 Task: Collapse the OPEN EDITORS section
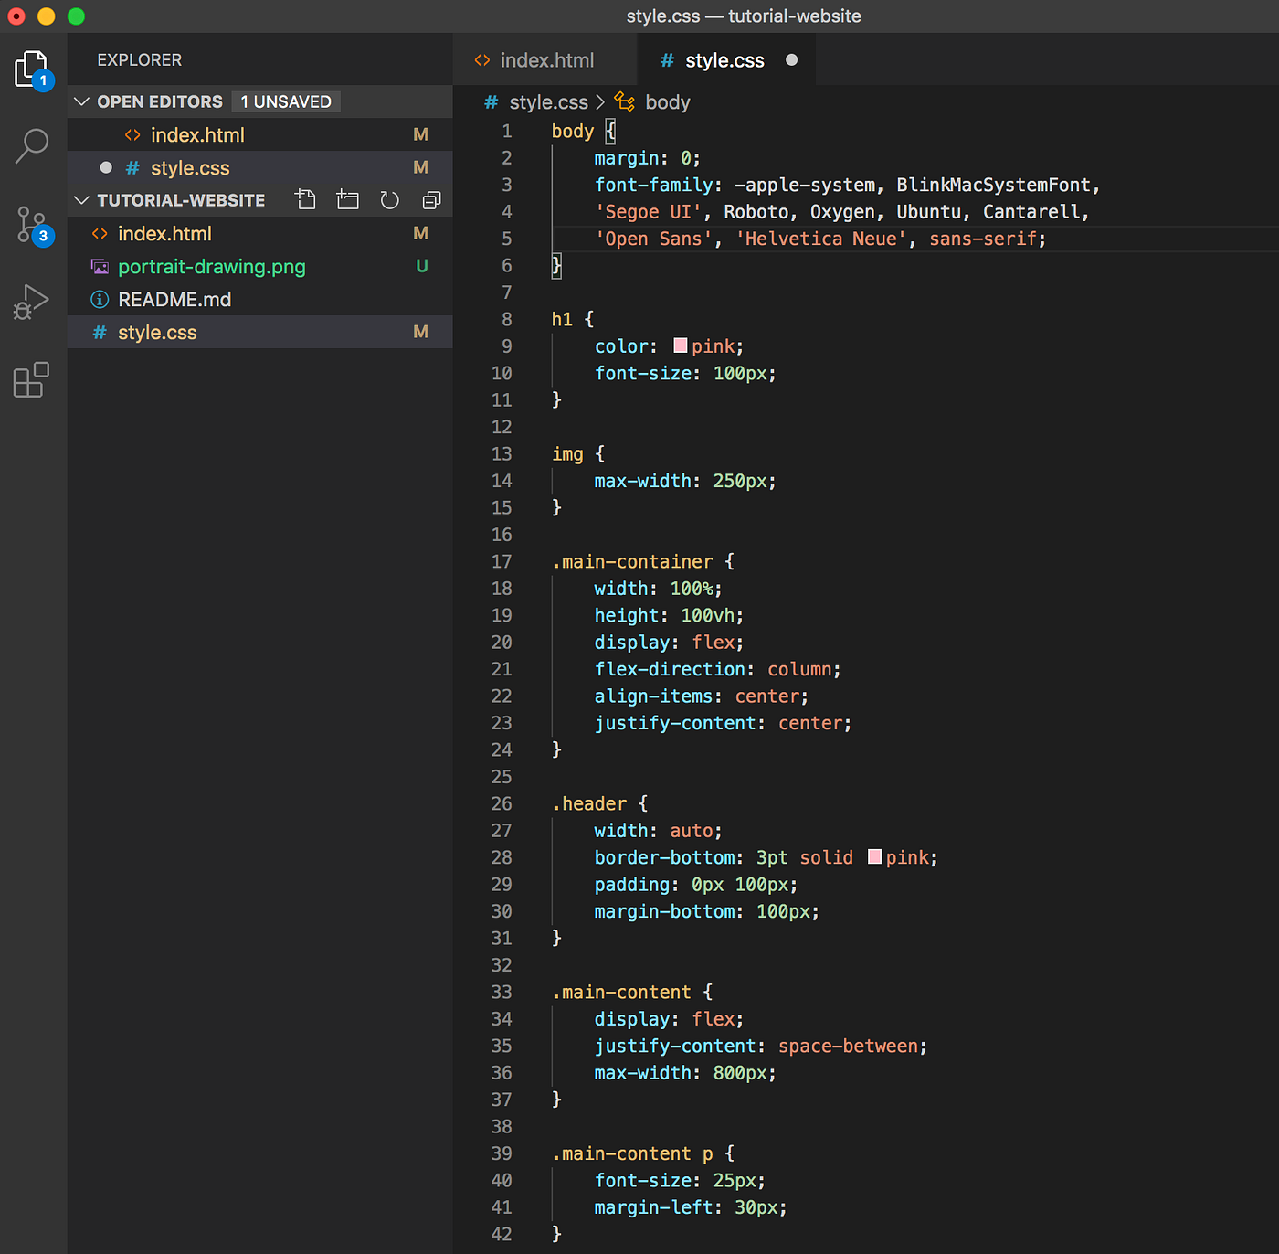[81, 101]
